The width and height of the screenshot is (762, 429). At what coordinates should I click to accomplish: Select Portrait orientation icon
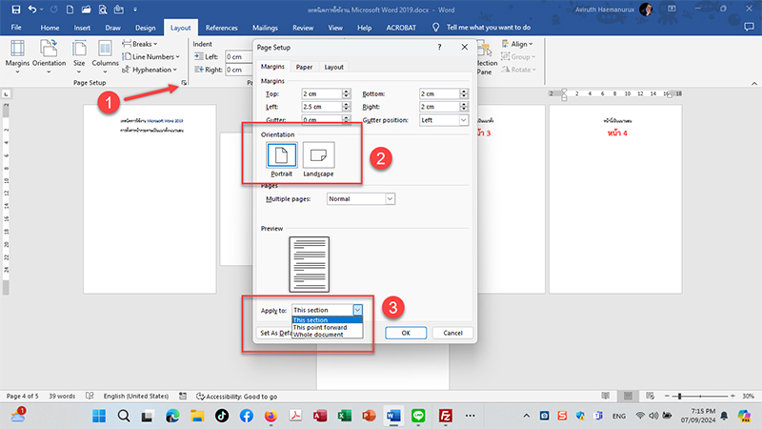click(282, 155)
